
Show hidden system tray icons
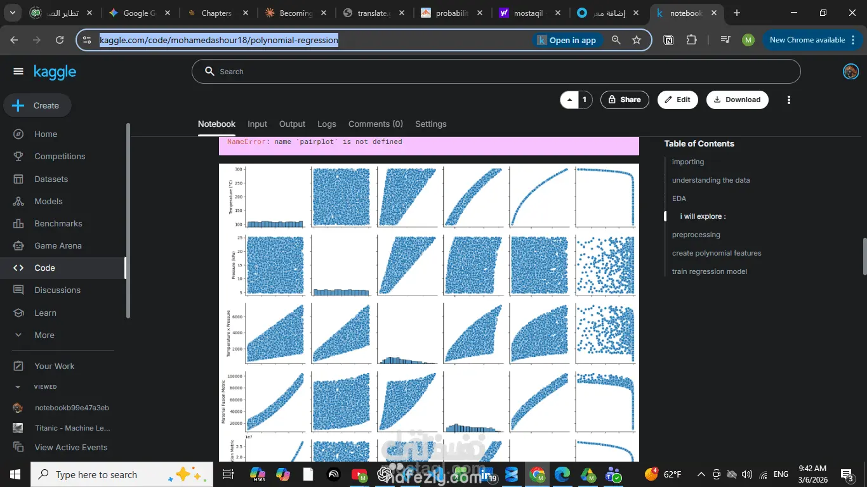[701, 474]
